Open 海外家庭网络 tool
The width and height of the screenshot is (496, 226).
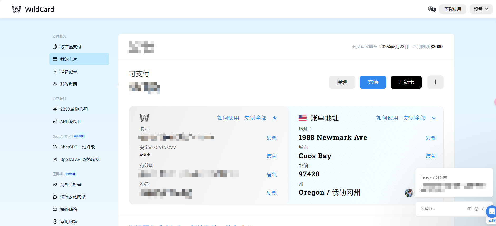click(79, 197)
